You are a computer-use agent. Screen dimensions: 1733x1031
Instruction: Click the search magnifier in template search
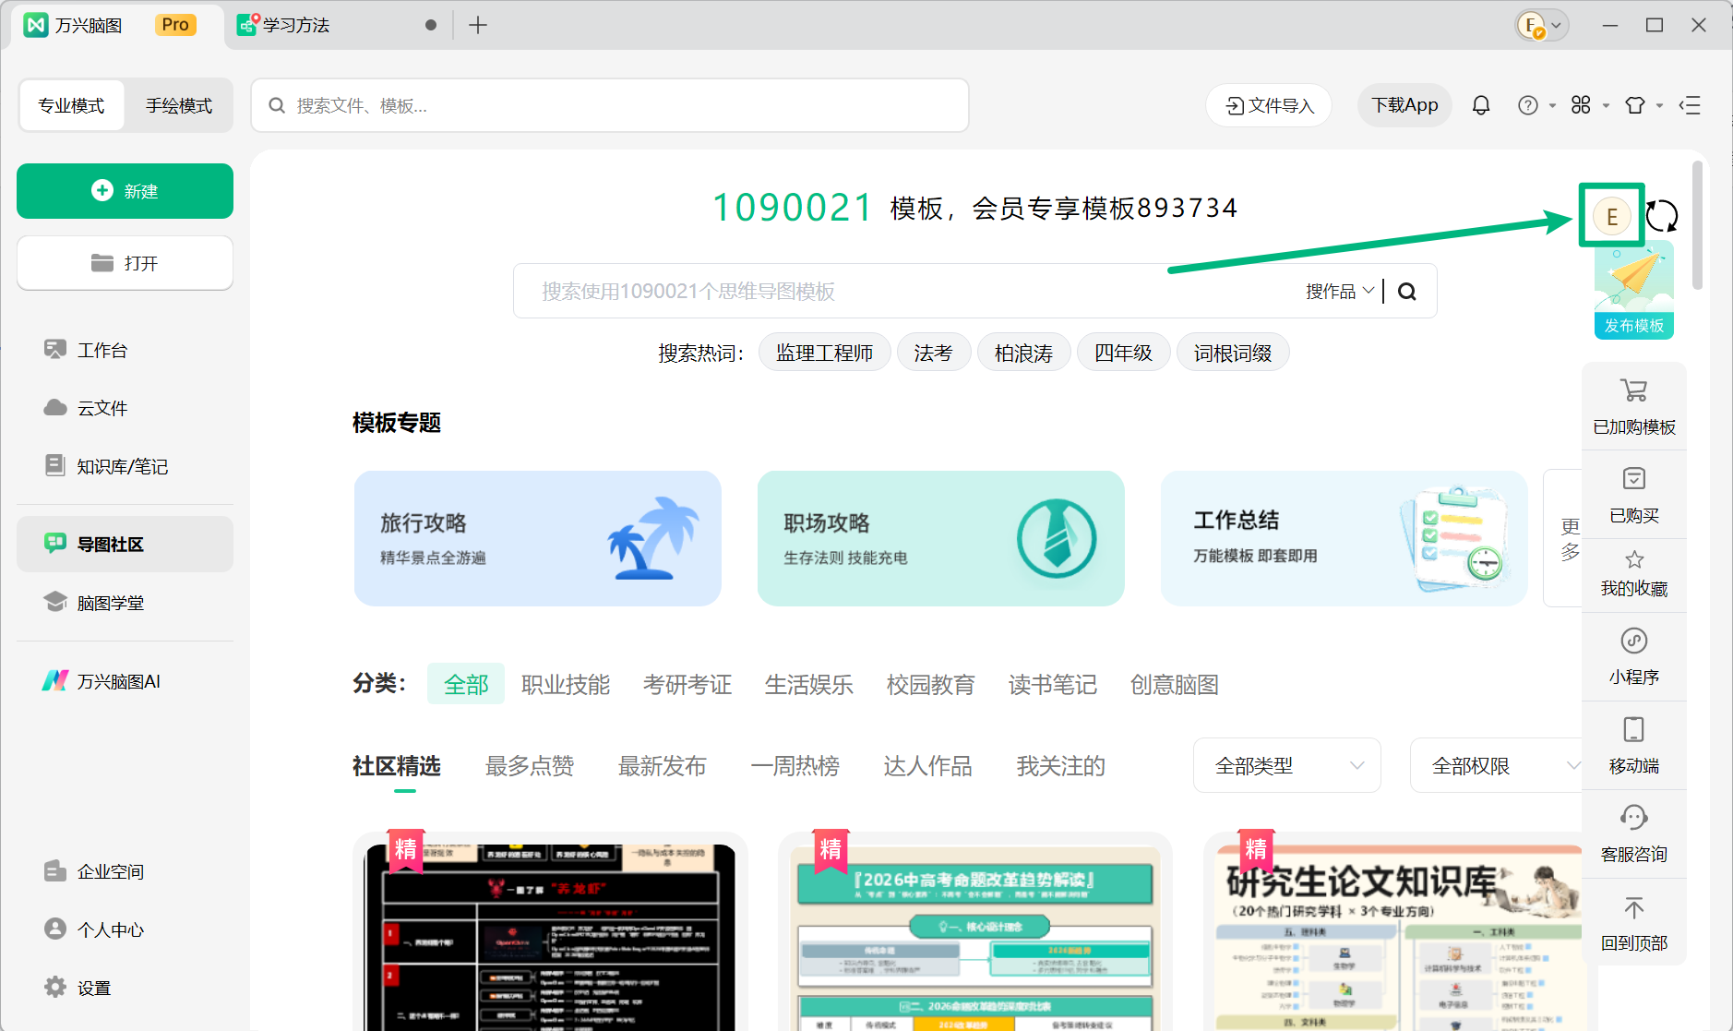1406,292
